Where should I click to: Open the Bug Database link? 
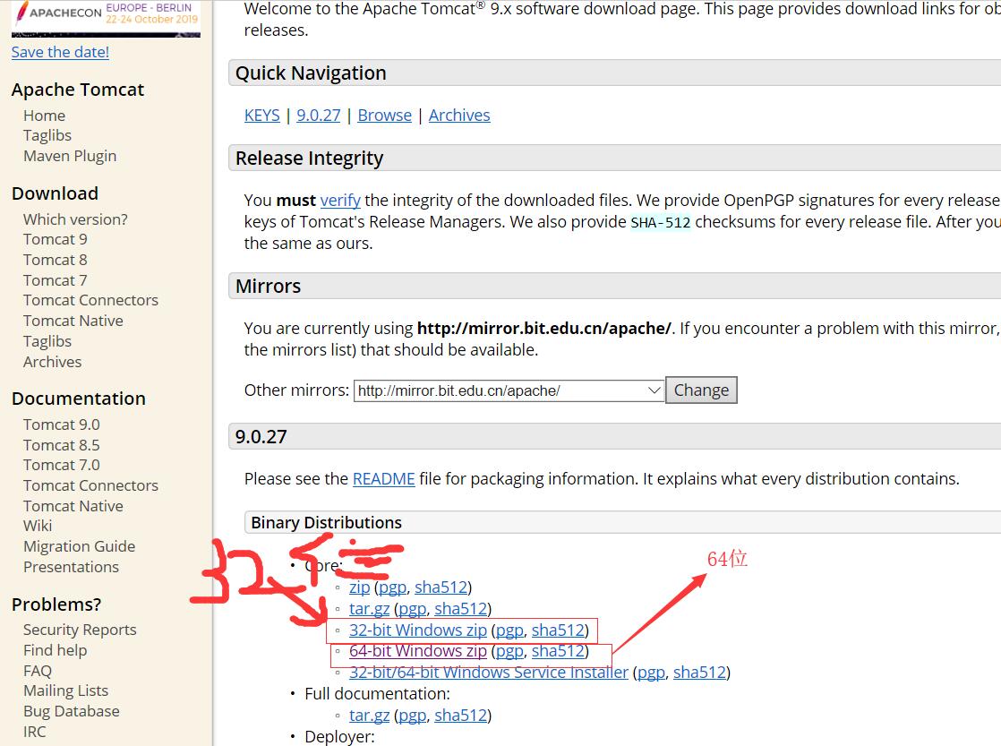point(72,711)
